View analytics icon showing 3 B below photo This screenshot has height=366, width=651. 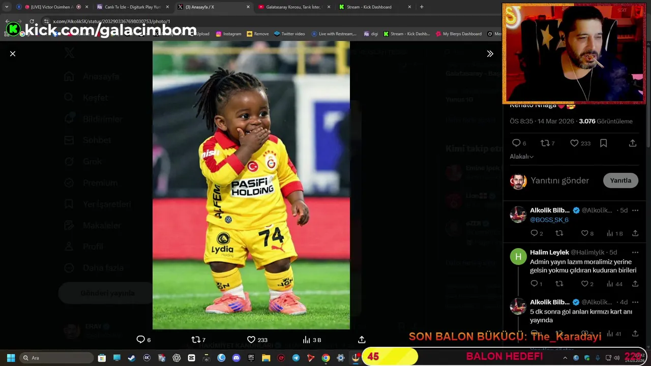click(306, 340)
